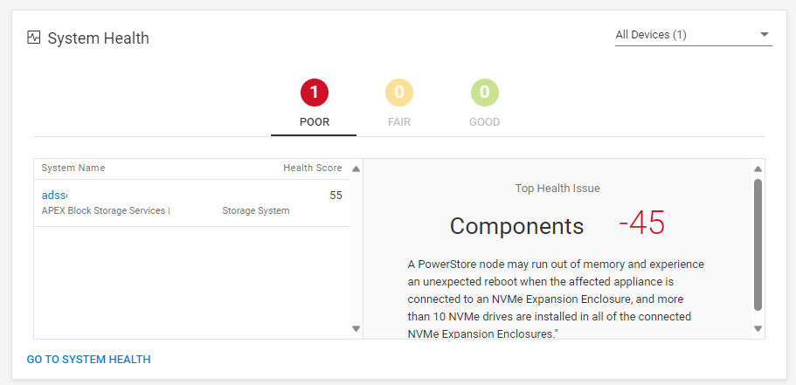796x385 pixels.
Task: Select the red Poor count badge
Action: 314,92
